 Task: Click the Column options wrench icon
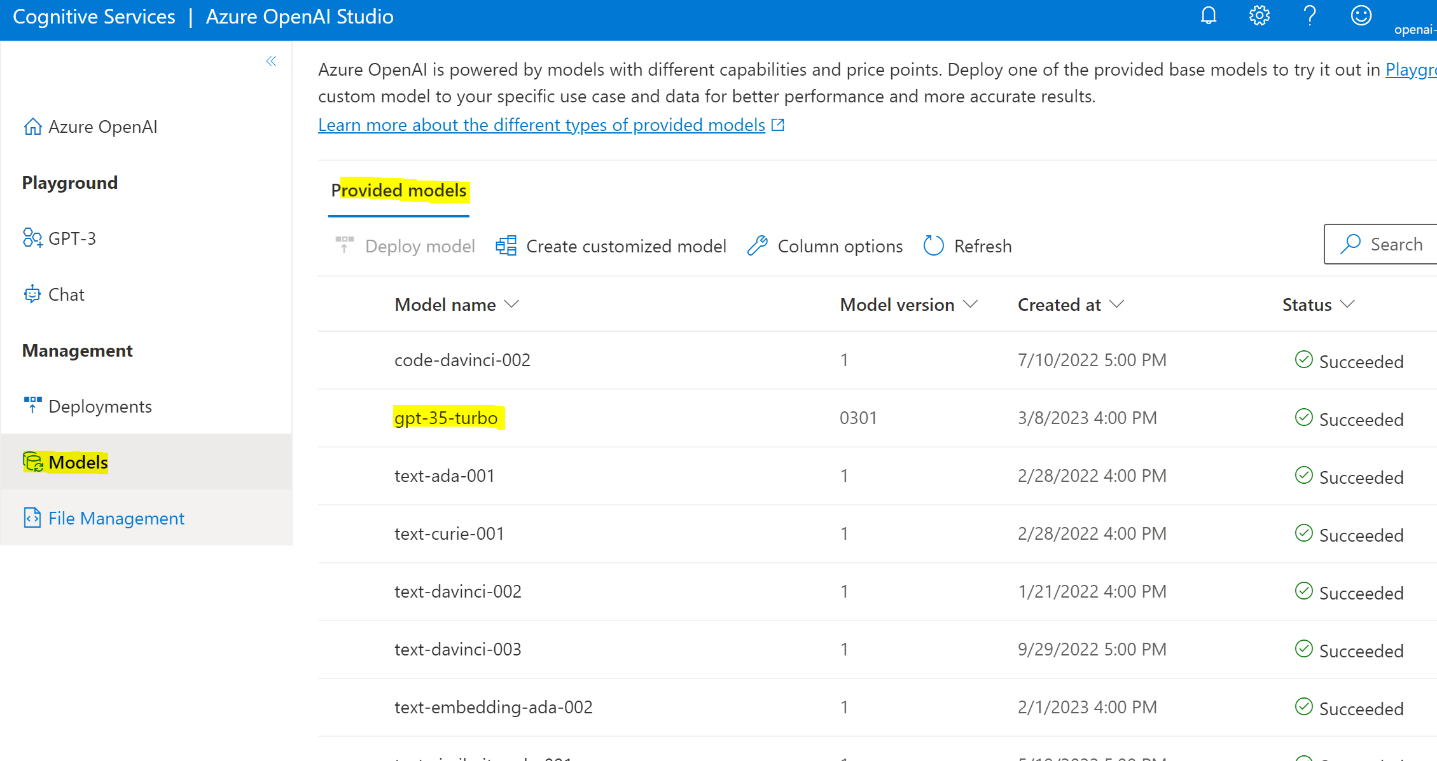(757, 245)
